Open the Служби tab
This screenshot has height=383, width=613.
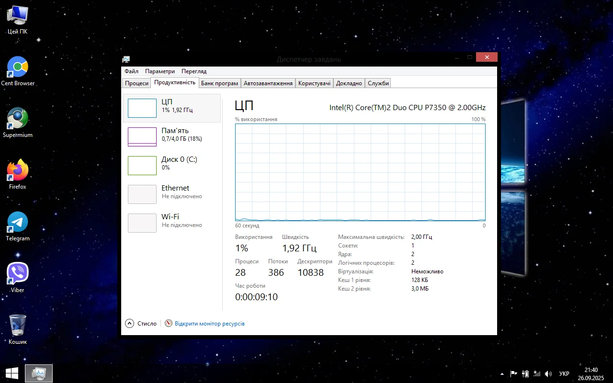[378, 83]
